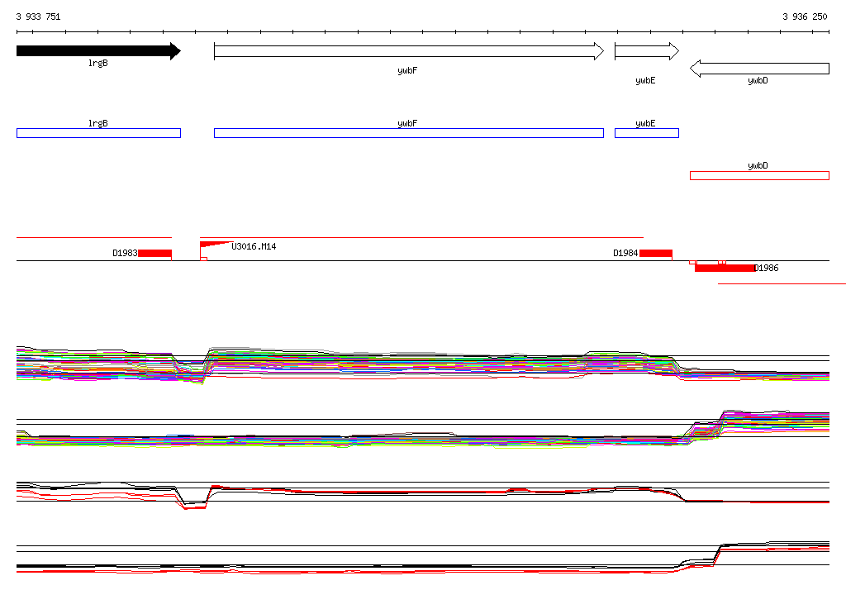
Task: Click the blue ywbE segment box
Action: click(x=647, y=133)
